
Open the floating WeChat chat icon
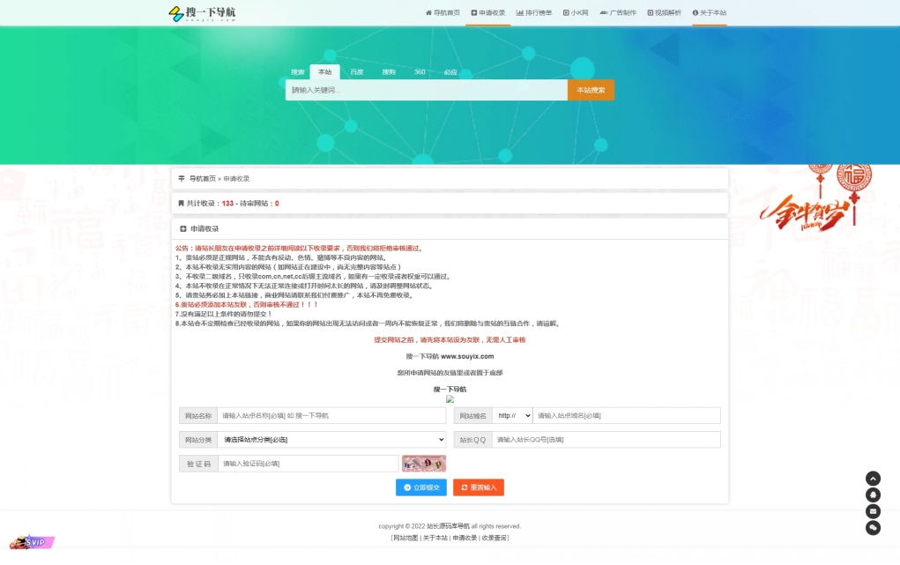[x=873, y=528]
